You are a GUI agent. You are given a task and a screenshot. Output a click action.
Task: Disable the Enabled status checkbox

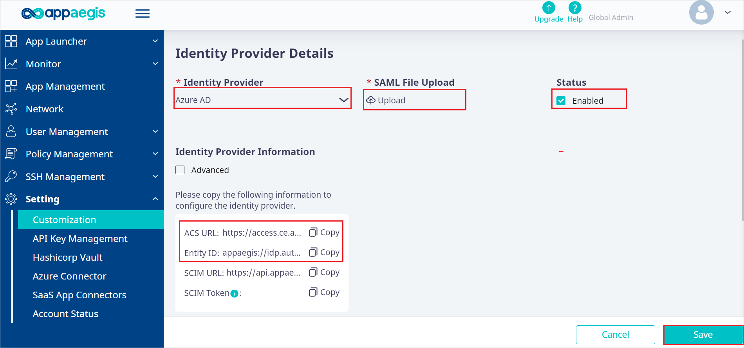click(x=562, y=100)
